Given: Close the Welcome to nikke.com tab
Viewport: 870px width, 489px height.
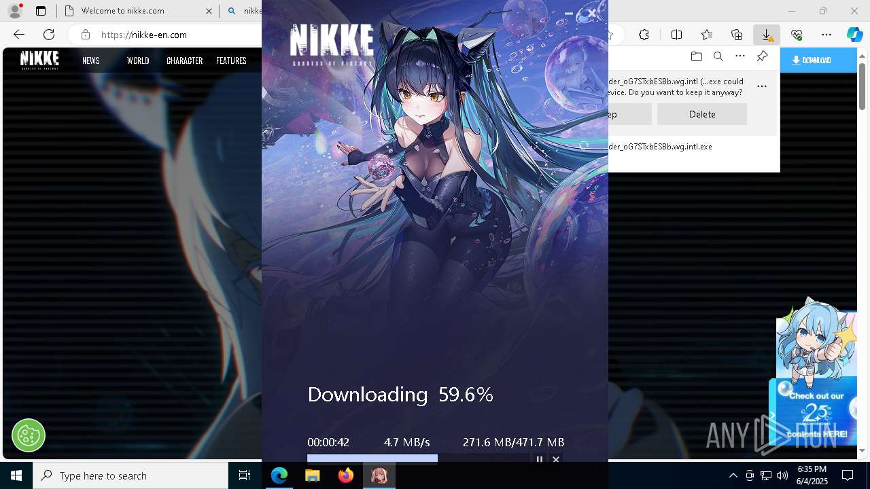Looking at the screenshot, I should click(209, 11).
